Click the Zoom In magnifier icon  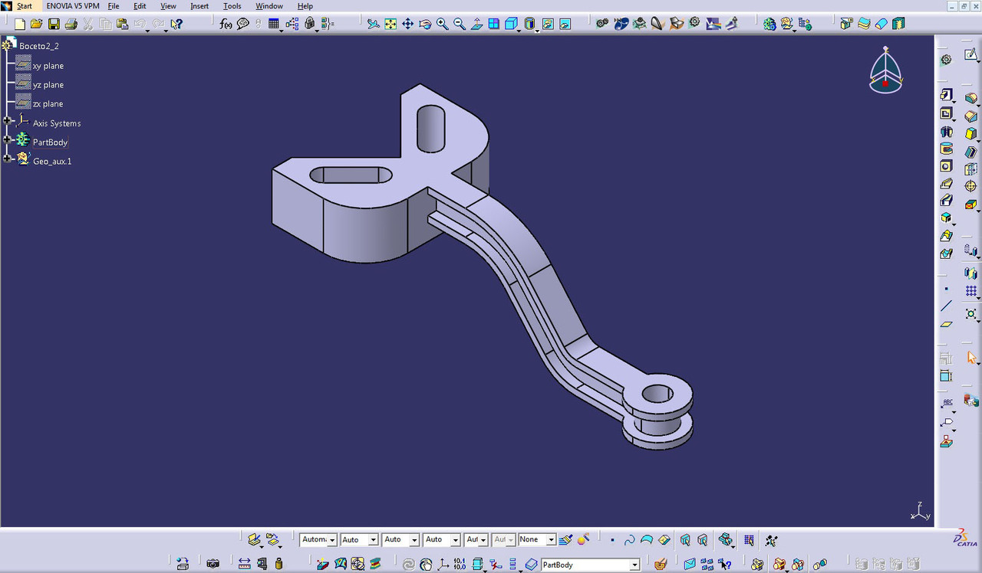tap(443, 24)
